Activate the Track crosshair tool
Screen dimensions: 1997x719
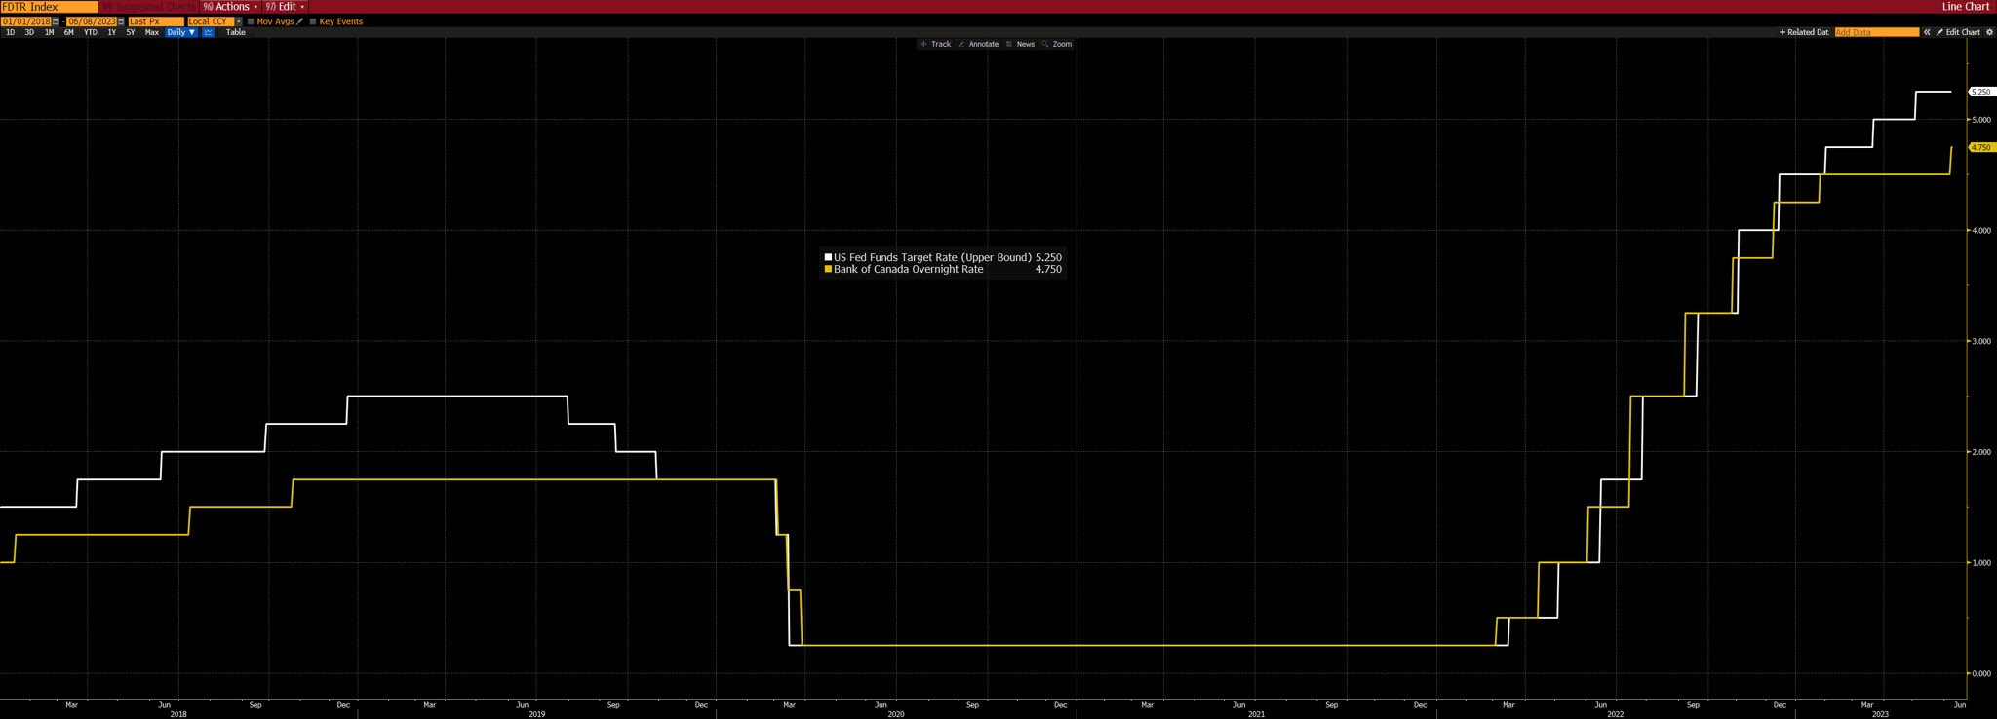pyautogui.click(x=936, y=44)
